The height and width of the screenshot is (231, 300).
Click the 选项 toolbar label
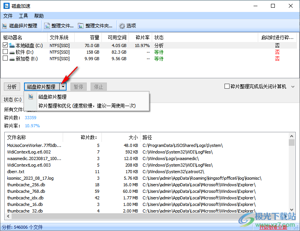tap(131, 26)
